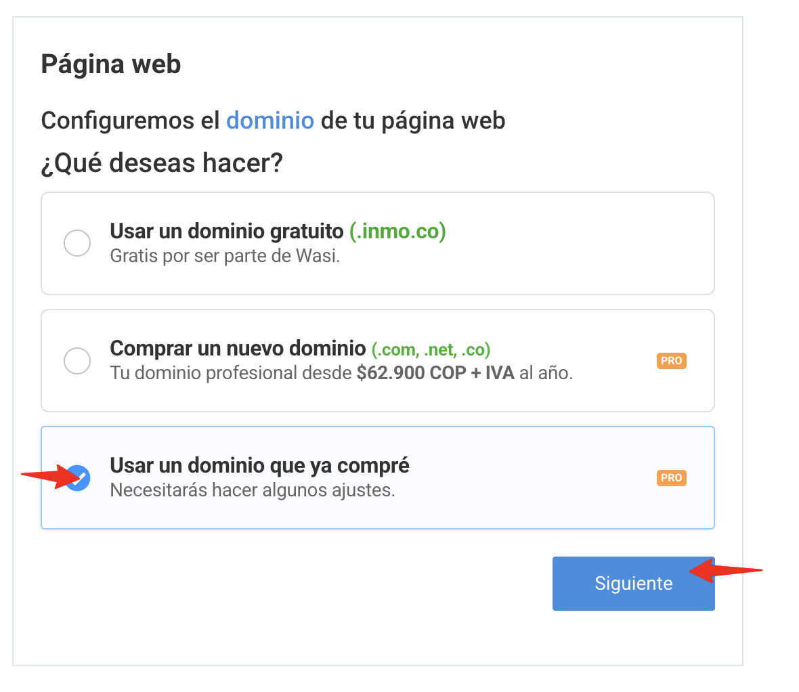Choose "Usar un dominio que ya compré" title

pyautogui.click(x=259, y=466)
